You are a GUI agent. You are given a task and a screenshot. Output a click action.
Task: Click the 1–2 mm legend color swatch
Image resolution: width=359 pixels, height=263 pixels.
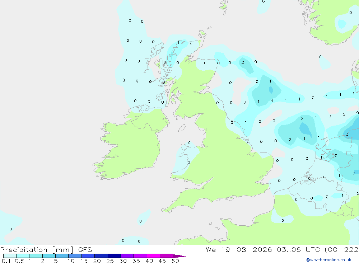coord(36,256)
